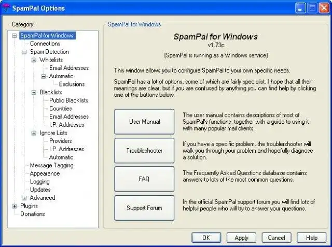Collapse the SpamPal for Windows tree node
The width and height of the screenshot is (332, 247).
click(15, 36)
